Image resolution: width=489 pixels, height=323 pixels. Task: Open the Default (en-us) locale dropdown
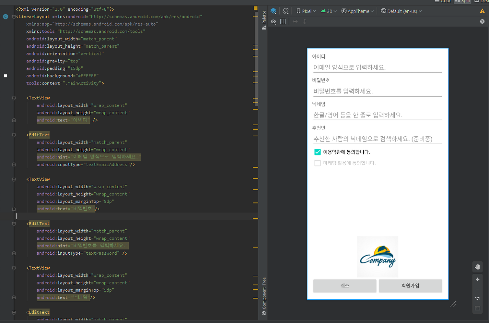tap(402, 11)
